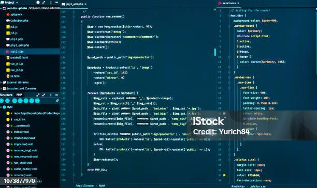317x188 pixels.
Task: Click #mainNav in the scss breadcrumbs
Action: [238, 186]
